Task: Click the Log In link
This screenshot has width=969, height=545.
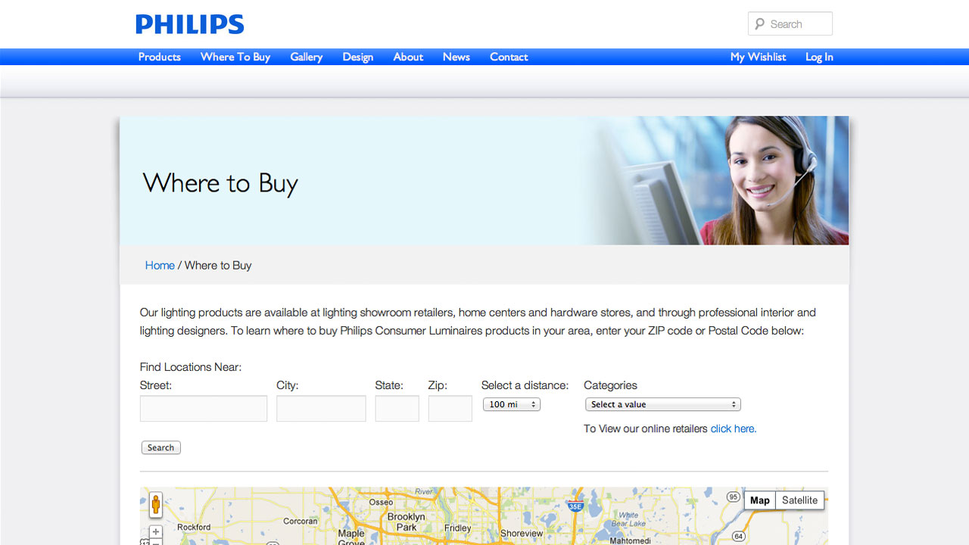Action: coord(819,57)
